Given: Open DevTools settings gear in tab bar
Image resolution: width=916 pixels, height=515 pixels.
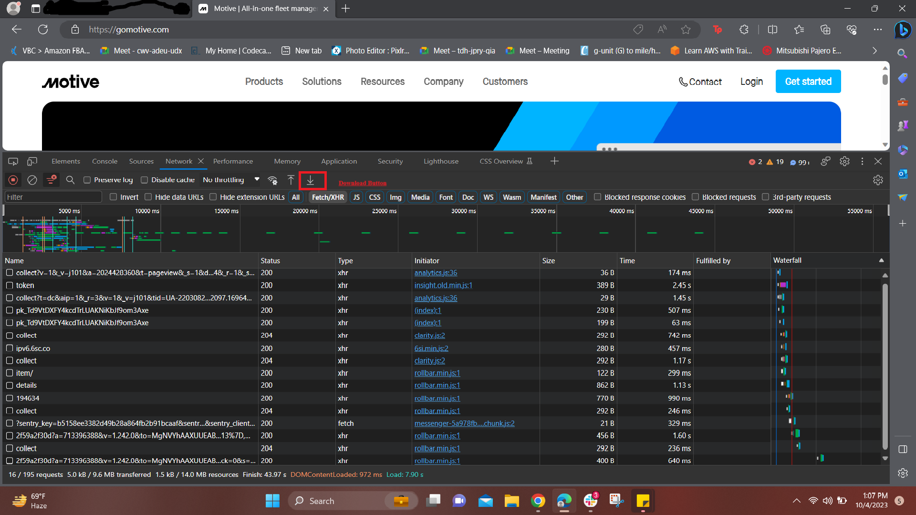Looking at the screenshot, I should 844,161.
